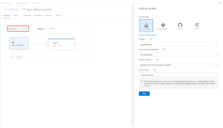This screenshot has width=223, height=128.
Task: Expand 4 more artifact types
Action: pyautogui.click(x=149, y=35)
